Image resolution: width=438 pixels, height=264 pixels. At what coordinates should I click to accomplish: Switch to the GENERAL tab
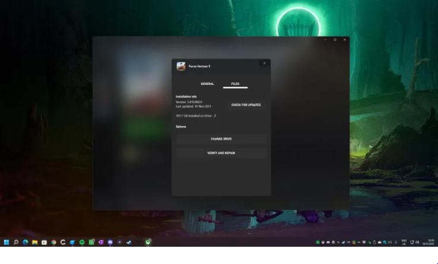pos(207,84)
